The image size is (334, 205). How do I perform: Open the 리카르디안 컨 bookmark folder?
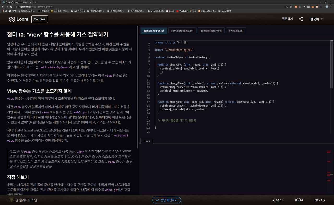pyautogui.click(x=135, y=11)
